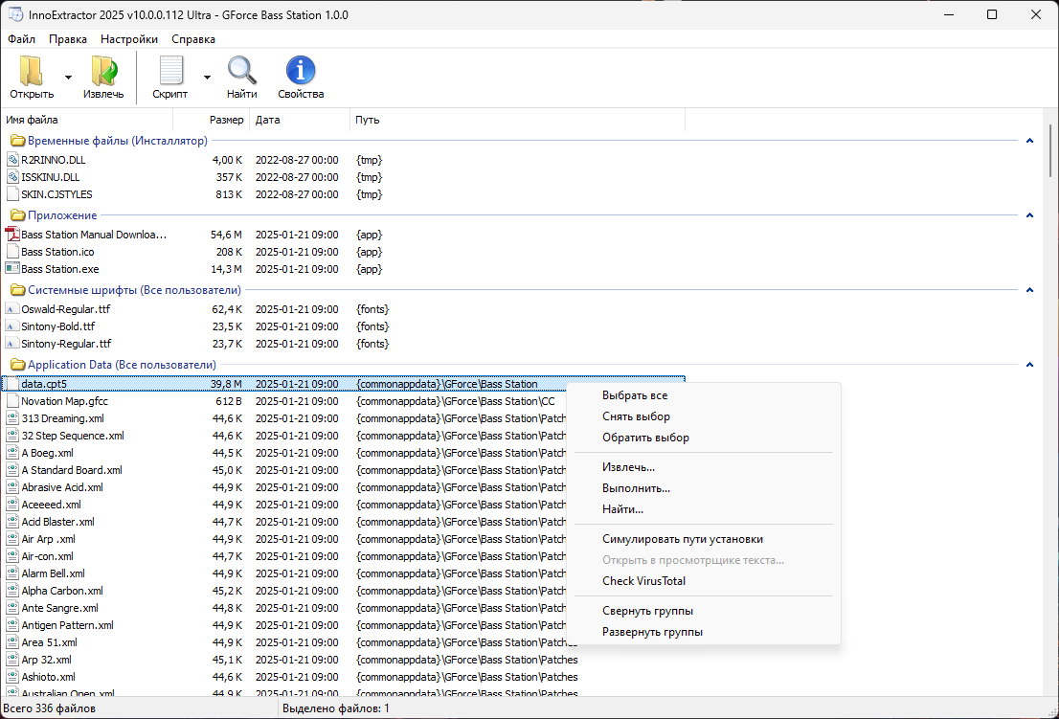Click the Novation Map.gfcc file icon

(x=12, y=401)
